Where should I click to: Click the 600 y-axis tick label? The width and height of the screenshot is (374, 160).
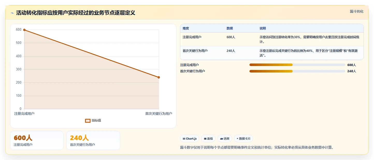coord(19,30)
